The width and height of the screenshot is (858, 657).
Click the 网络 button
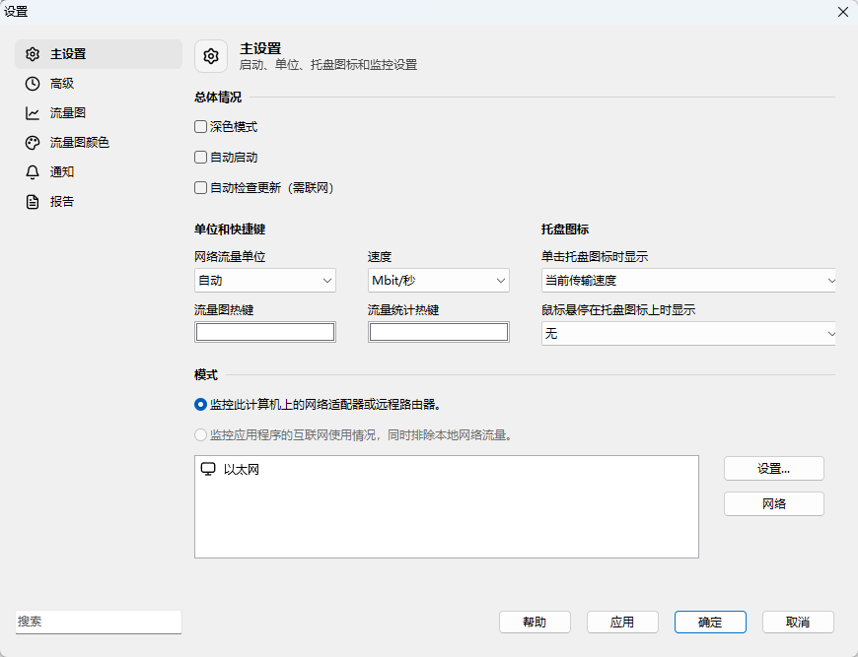click(x=774, y=504)
